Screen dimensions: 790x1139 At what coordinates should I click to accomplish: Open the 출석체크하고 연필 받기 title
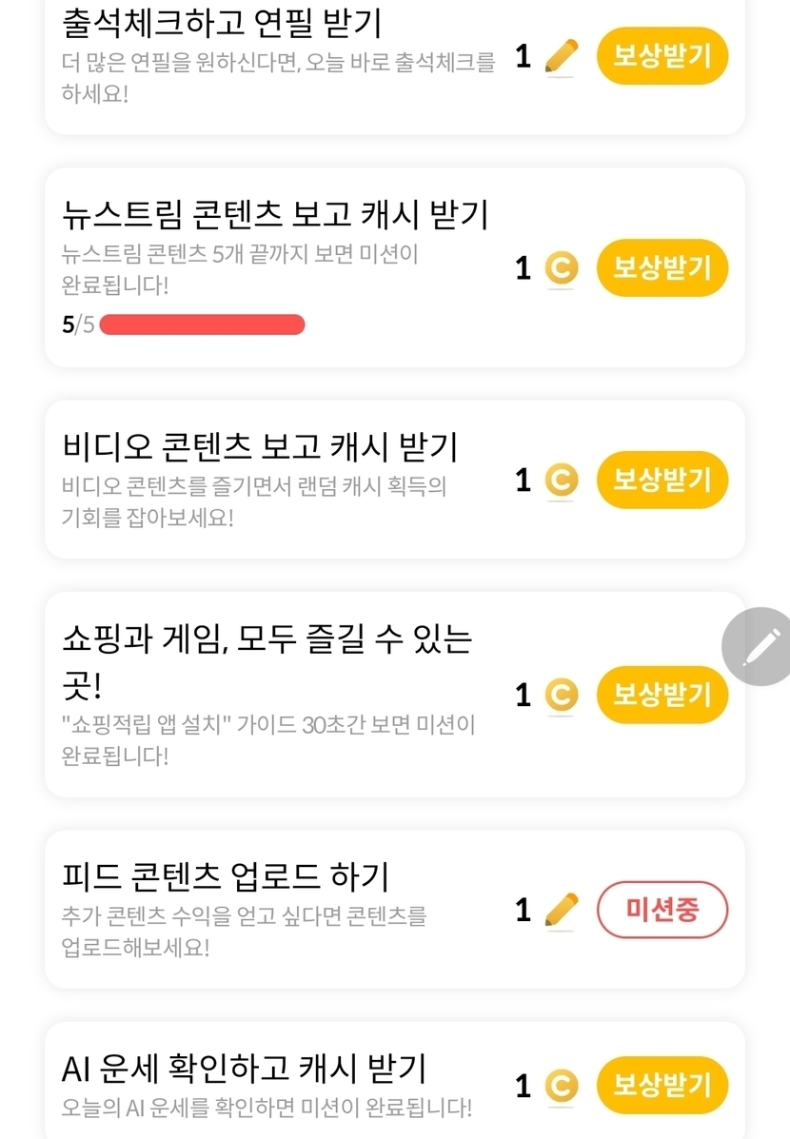coord(221,22)
